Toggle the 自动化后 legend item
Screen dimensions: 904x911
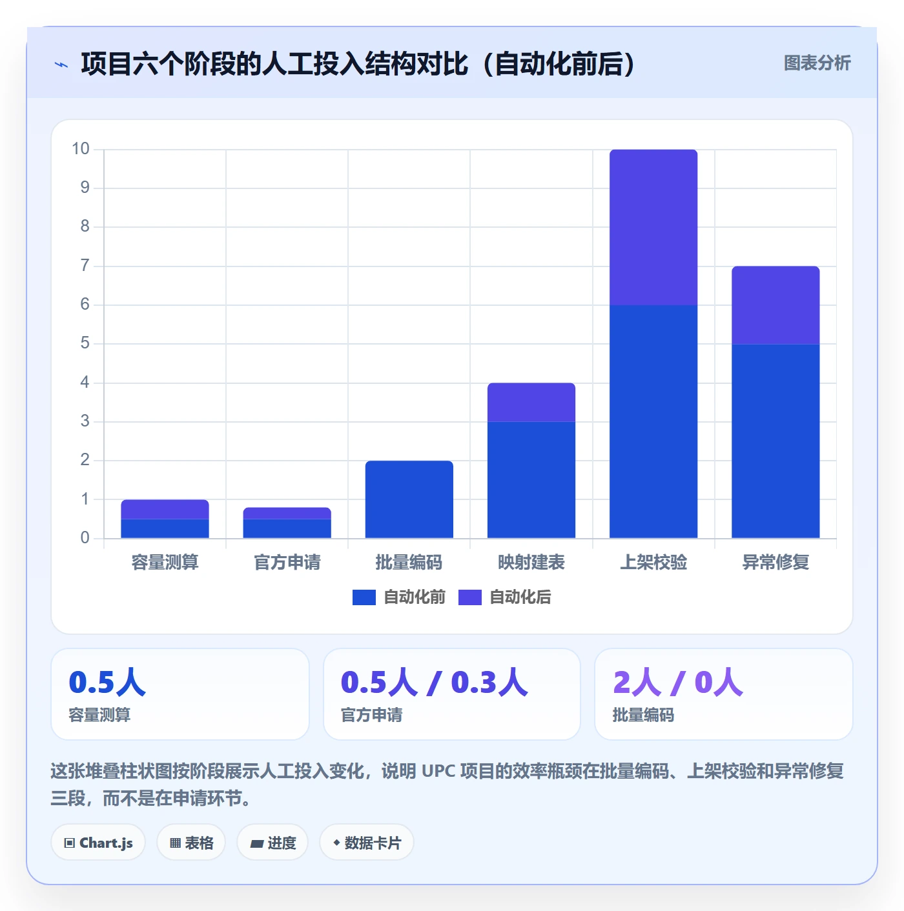[505, 597]
